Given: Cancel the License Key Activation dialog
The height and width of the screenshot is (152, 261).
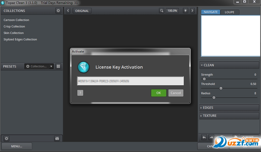Looking at the screenshot, I should click(x=176, y=93).
